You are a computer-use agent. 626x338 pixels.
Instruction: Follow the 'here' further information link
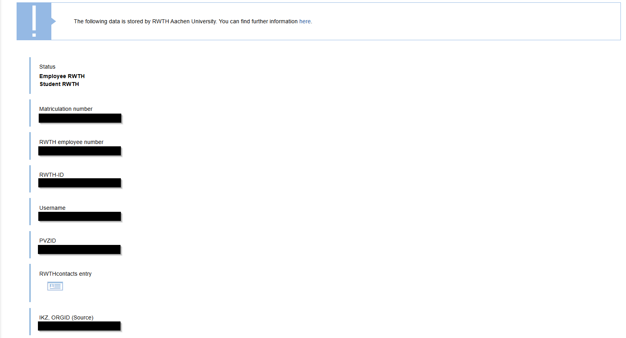pos(305,21)
